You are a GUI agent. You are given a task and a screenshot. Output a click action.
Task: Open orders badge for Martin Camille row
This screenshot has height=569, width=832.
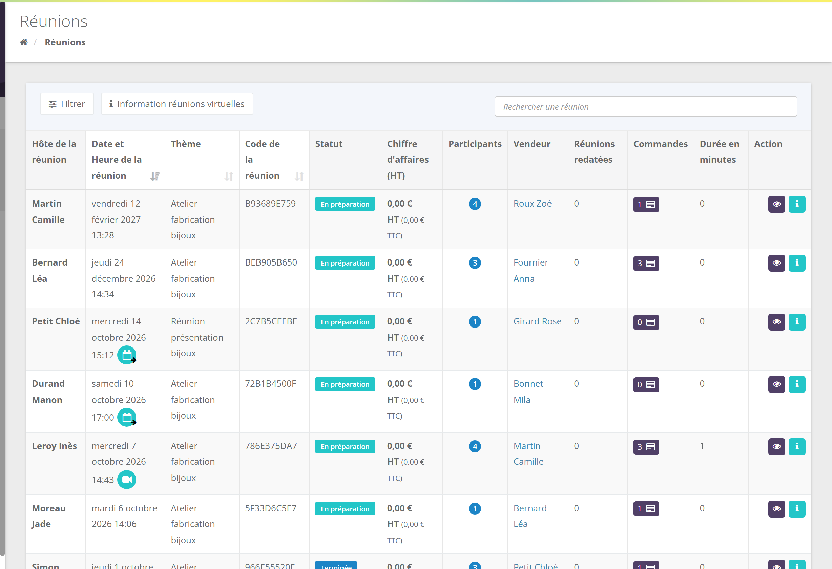646,204
